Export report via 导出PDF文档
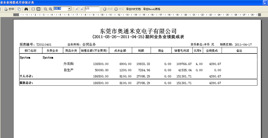268x138 pixels. click(133, 9)
